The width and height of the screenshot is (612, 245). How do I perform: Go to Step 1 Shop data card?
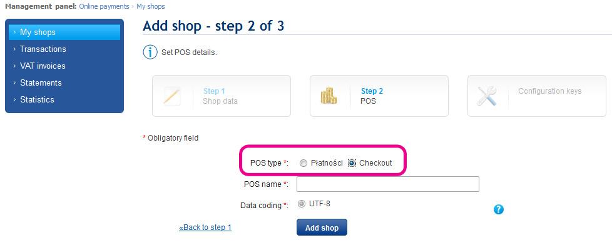click(222, 96)
